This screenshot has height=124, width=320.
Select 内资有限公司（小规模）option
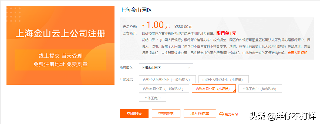[214, 89]
